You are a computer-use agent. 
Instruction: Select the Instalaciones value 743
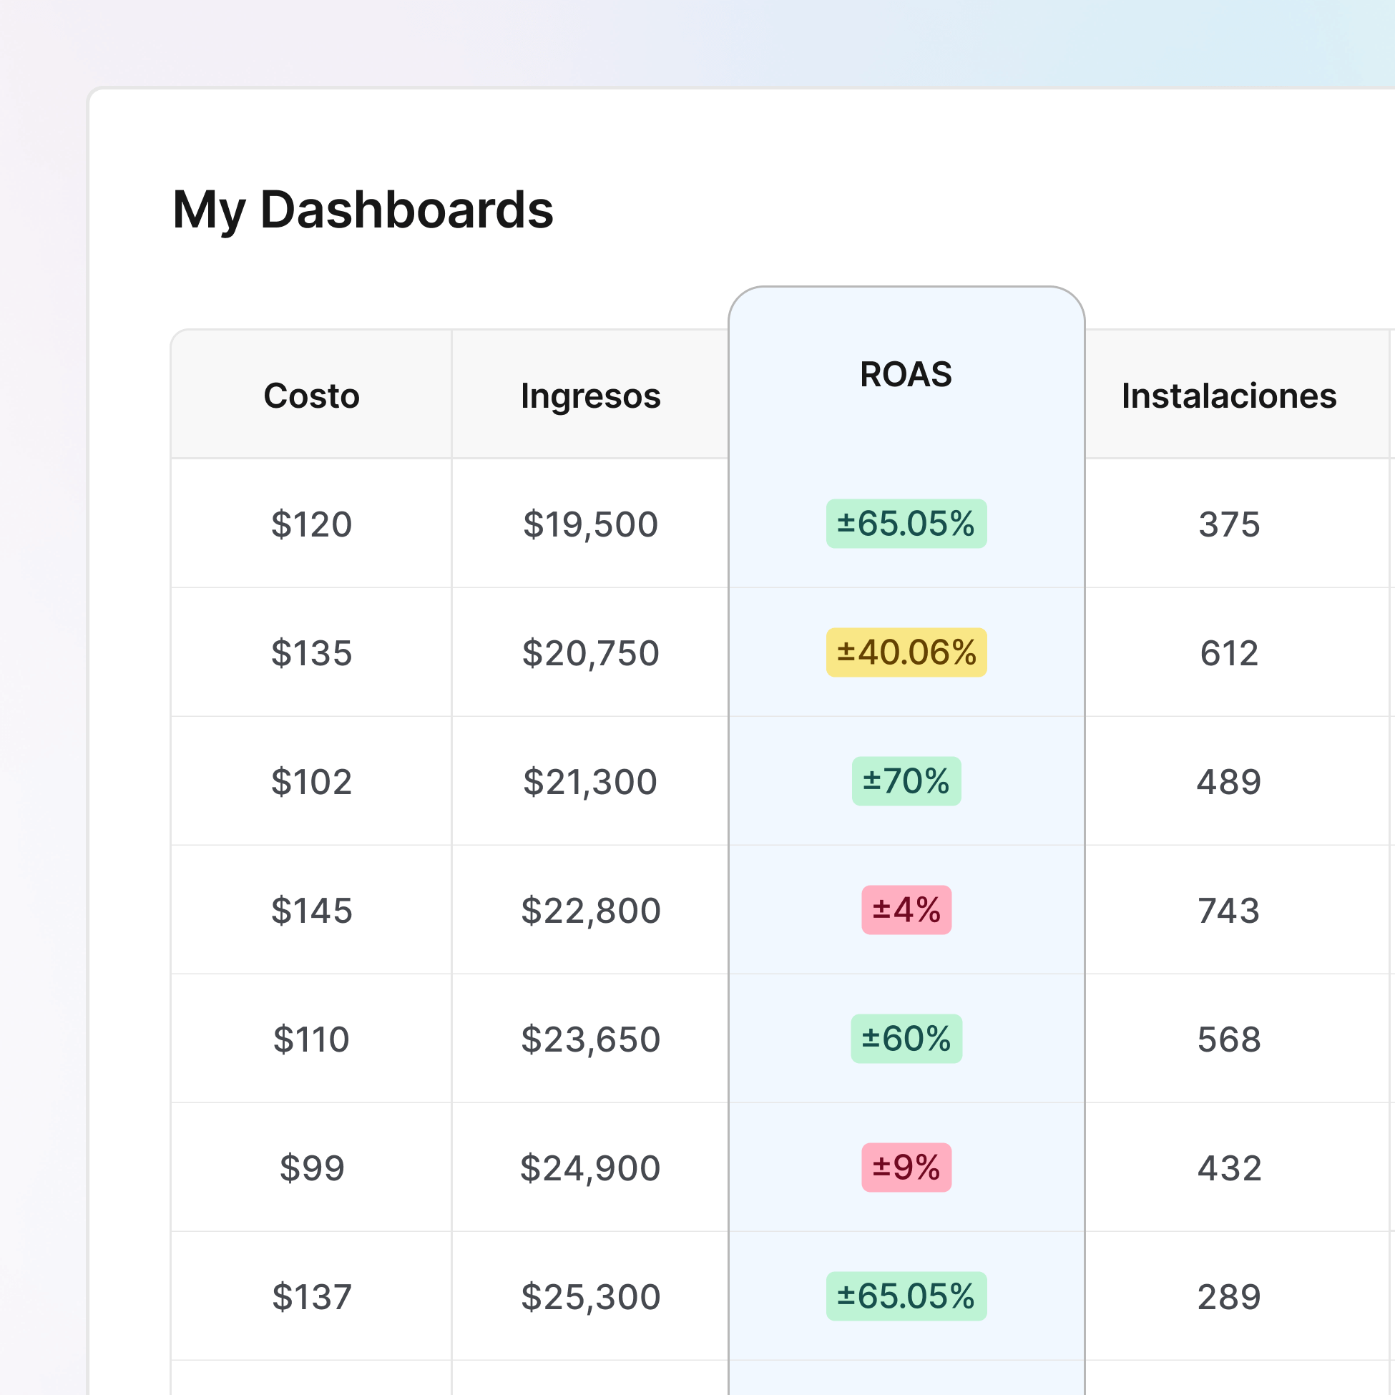[x=1228, y=910]
